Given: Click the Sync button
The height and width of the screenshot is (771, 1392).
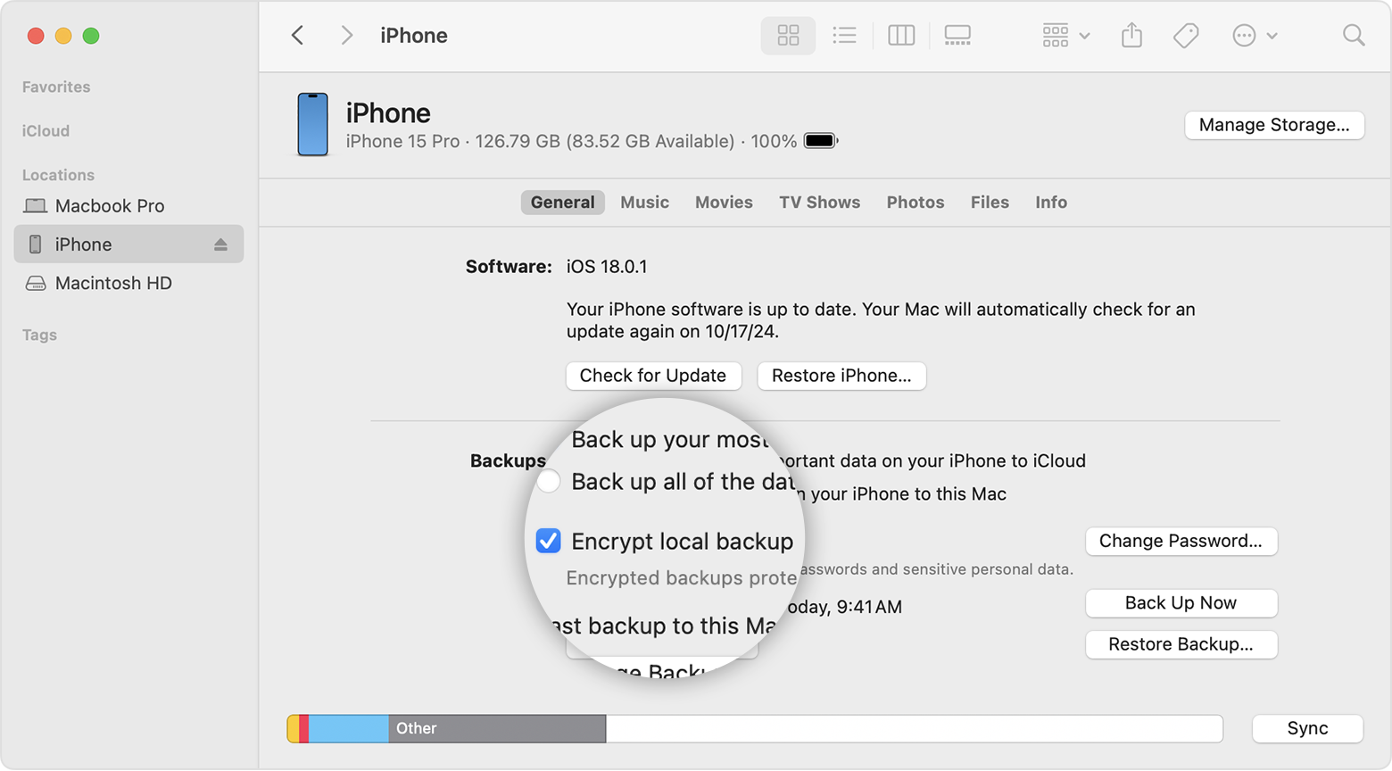Looking at the screenshot, I should tap(1307, 728).
